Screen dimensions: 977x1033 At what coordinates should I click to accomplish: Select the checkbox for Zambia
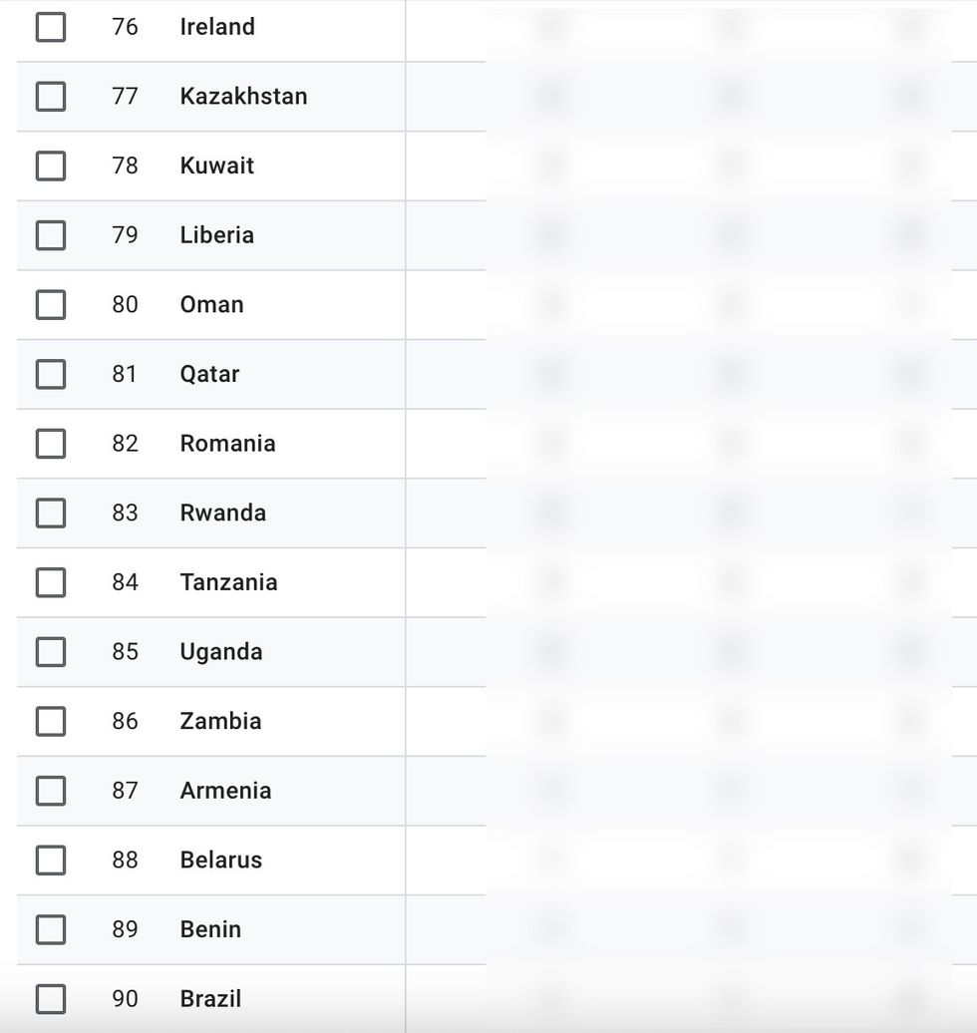51,721
